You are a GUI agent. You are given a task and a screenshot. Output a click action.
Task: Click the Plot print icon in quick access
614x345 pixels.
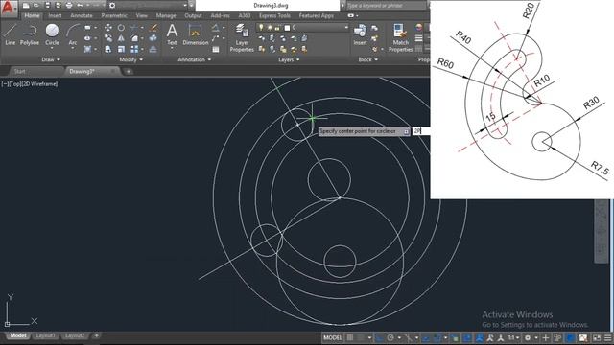coord(69,5)
